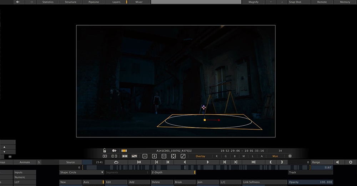Go to the previous marker
Image resolution: width=357 pixels, height=186 pixels.
[156, 162]
